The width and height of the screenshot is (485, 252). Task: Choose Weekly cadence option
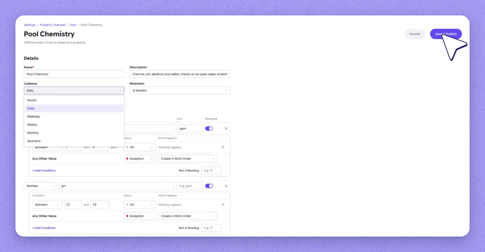pyautogui.click(x=74, y=125)
